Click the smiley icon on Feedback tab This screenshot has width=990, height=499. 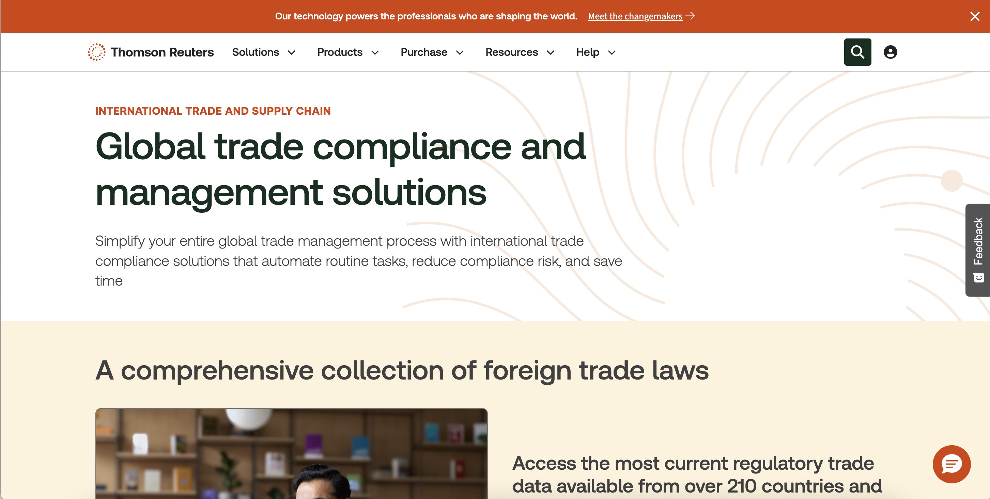click(x=978, y=277)
